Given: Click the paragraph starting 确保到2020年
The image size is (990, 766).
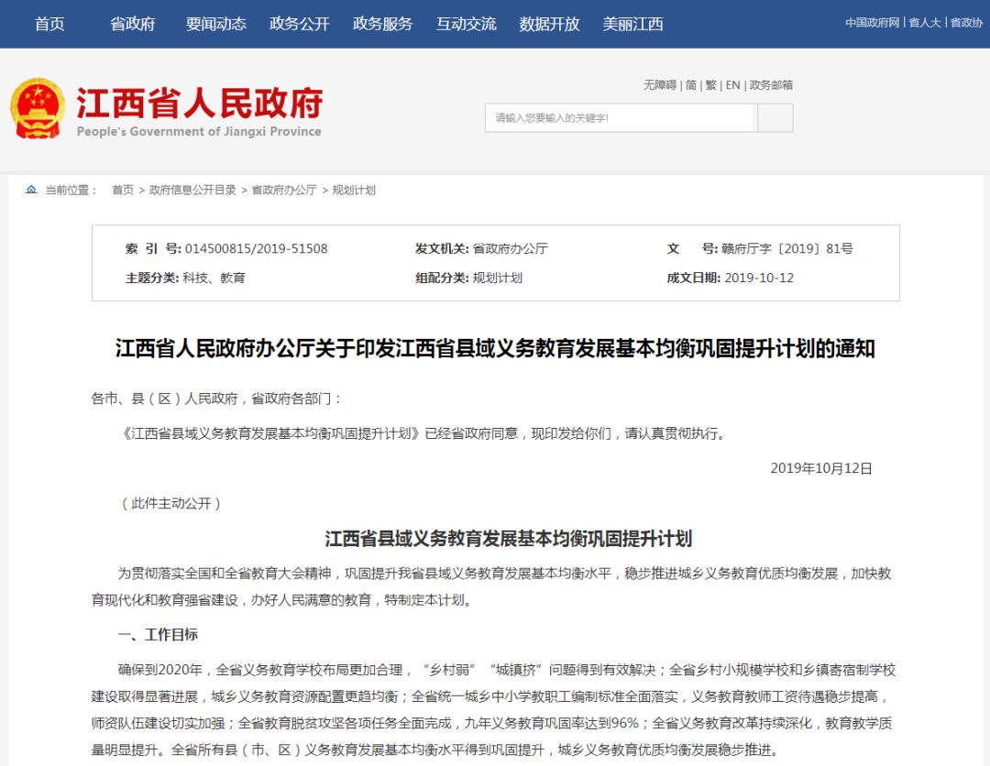Looking at the screenshot, I should pyautogui.click(x=494, y=710).
